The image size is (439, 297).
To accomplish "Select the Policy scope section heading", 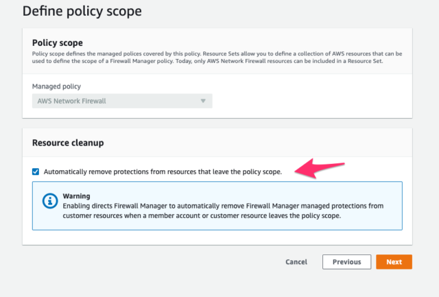I will coord(58,43).
